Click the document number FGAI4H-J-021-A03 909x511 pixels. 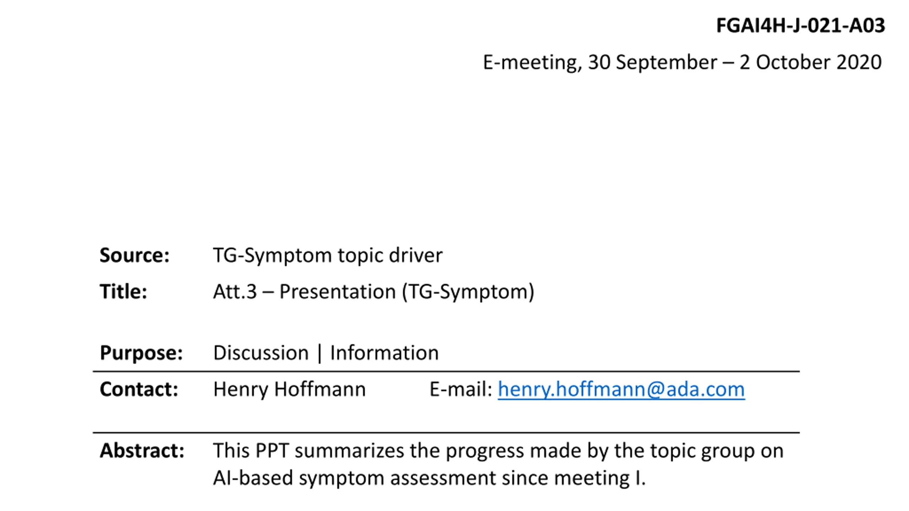(x=800, y=26)
